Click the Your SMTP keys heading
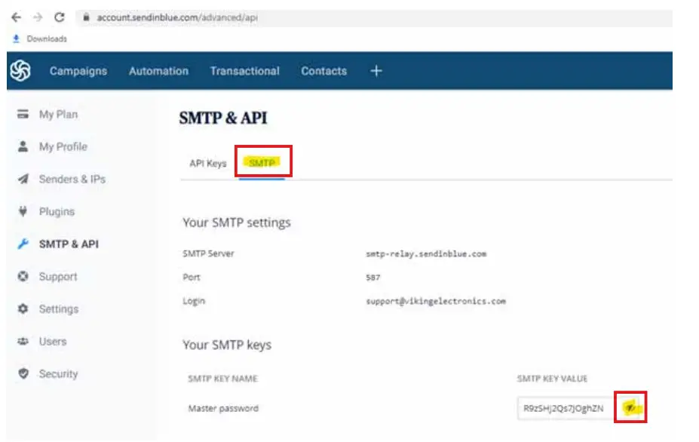The height and width of the screenshot is (442, 699). [x=227, y=345]
